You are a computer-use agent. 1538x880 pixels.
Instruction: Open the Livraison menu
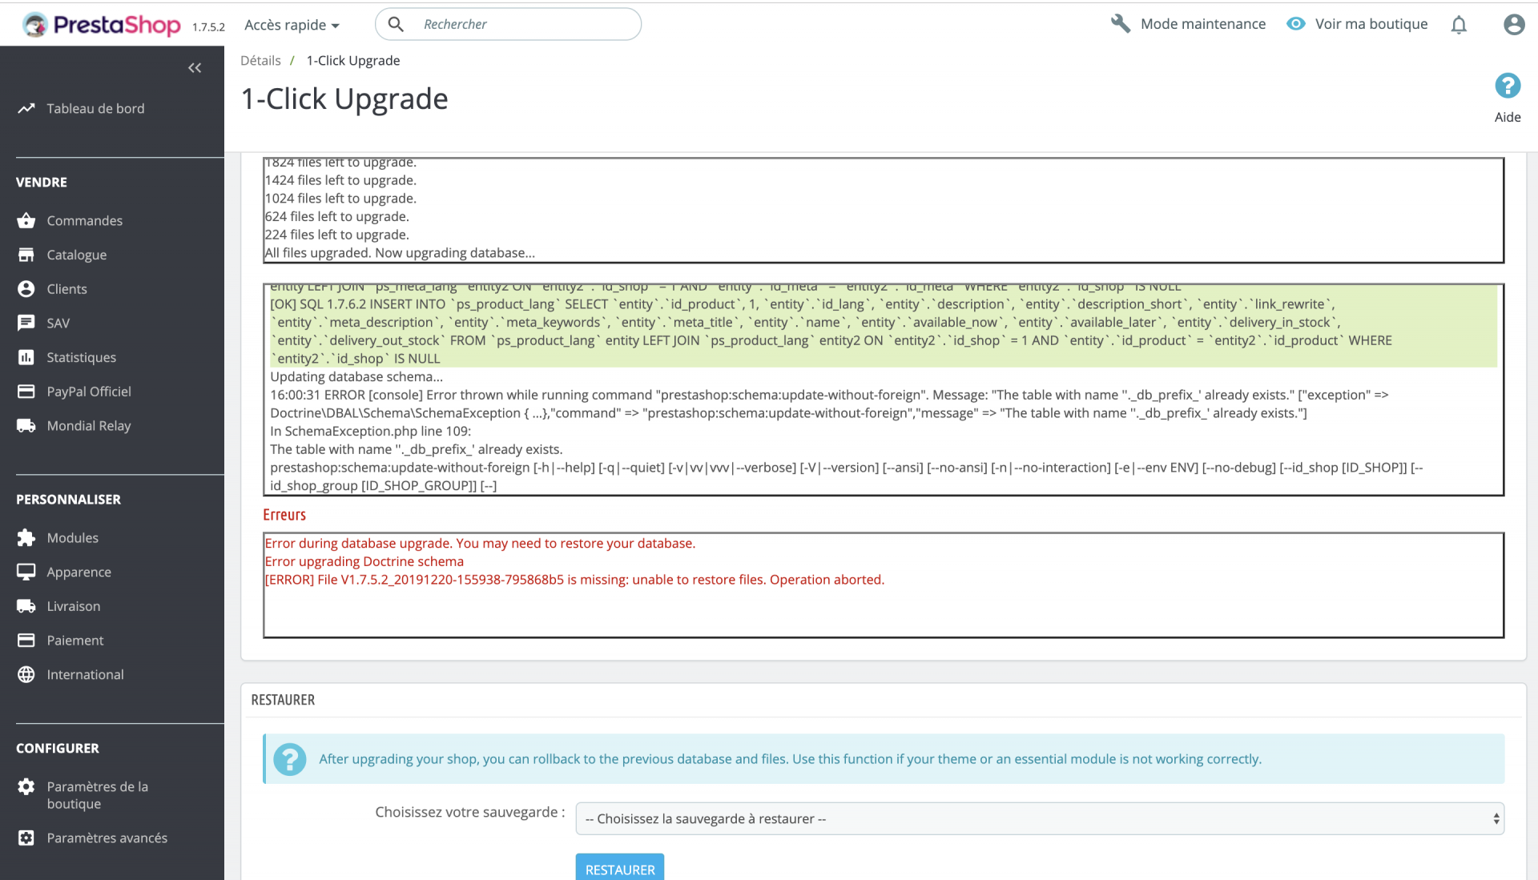pos(73,606)
